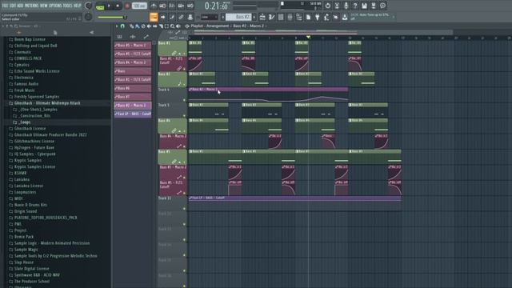
Task: Open the Browser view icon
Action: 298,17
